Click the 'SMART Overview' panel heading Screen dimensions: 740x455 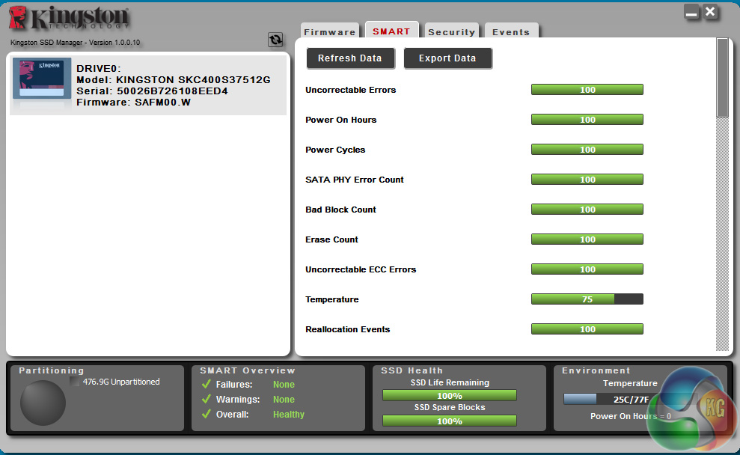pos(248,370)
